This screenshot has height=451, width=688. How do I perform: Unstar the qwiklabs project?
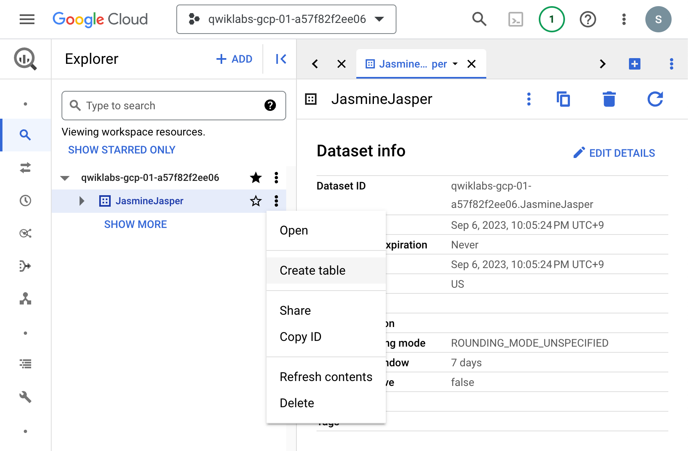pyautogui.click(x=256, y=178)
